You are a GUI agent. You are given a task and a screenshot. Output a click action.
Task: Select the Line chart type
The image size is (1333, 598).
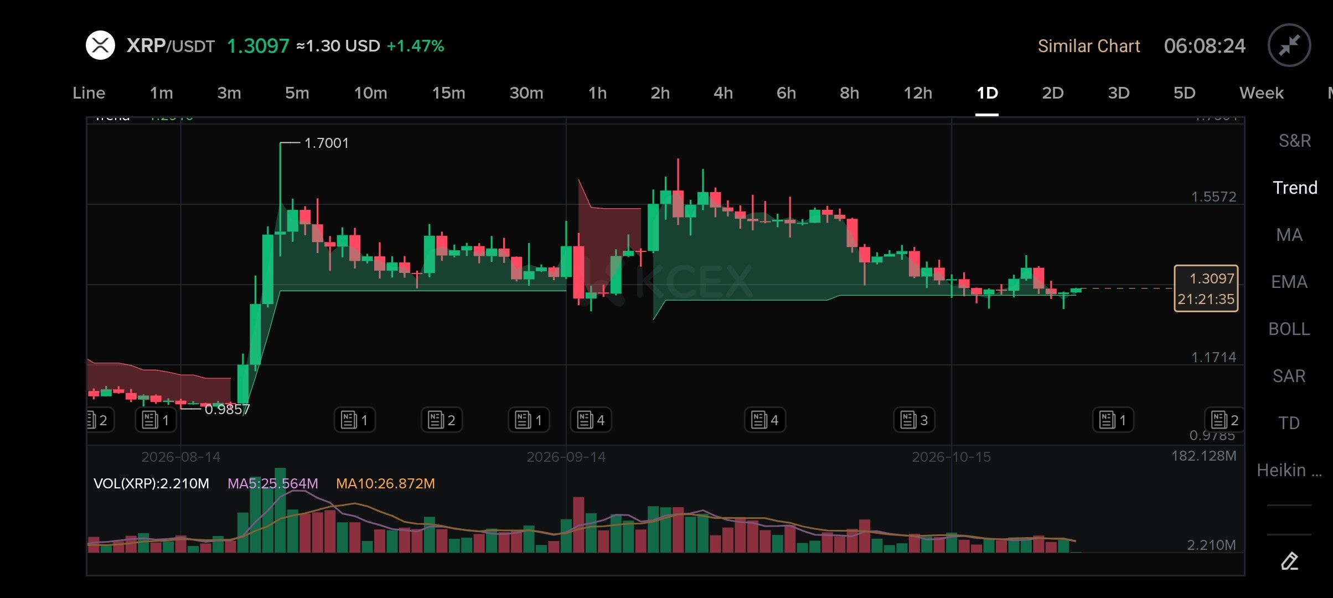tap(89, 93)
